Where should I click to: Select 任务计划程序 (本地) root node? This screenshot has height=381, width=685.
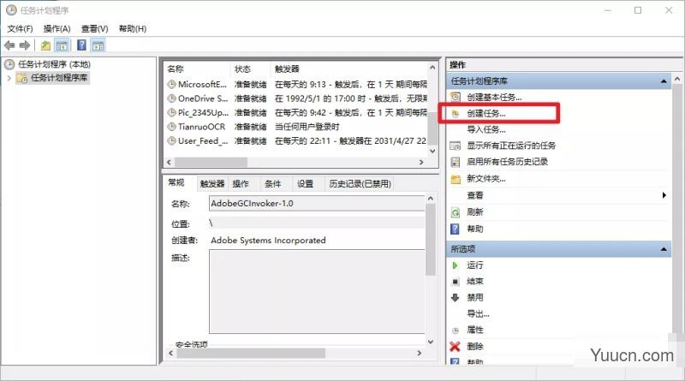click(x=54, y=64)
